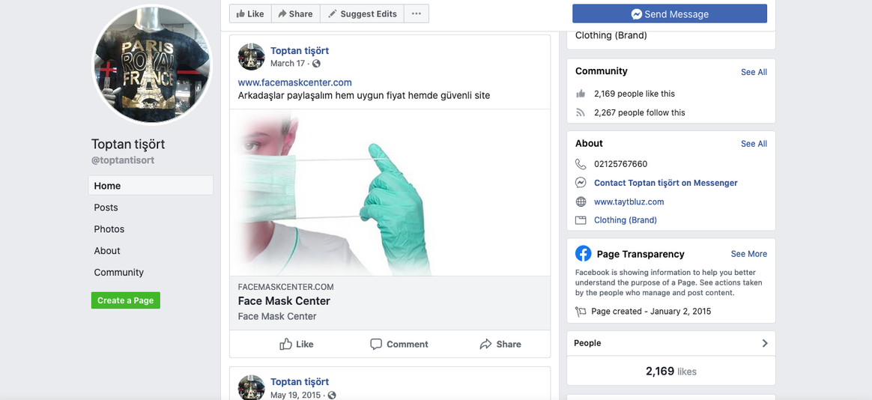
Task: Click phone number 02125767660
Action: [x=620, y=164]
